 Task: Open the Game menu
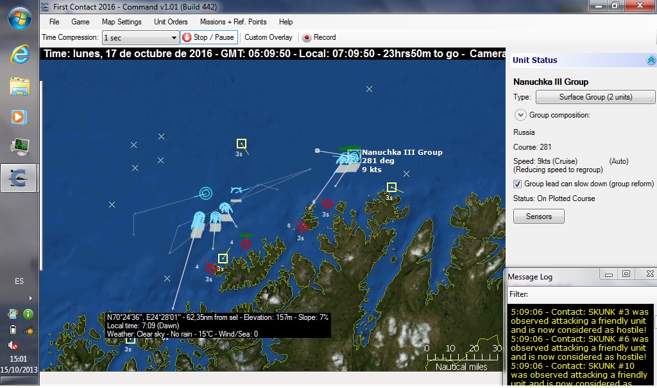click(x=80, y=22)
